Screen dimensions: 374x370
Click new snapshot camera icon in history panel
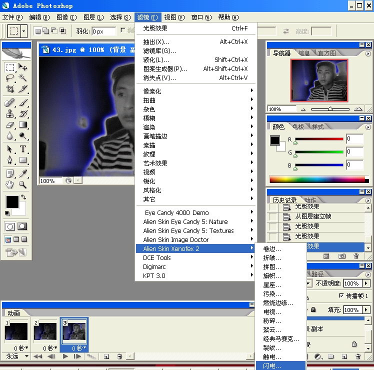click(x=342, y=256)
